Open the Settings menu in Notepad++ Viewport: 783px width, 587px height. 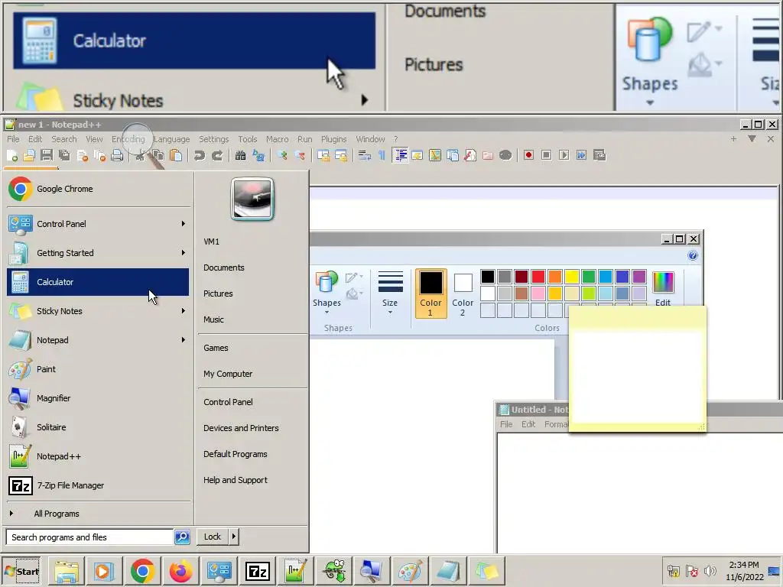click(214, 139)
